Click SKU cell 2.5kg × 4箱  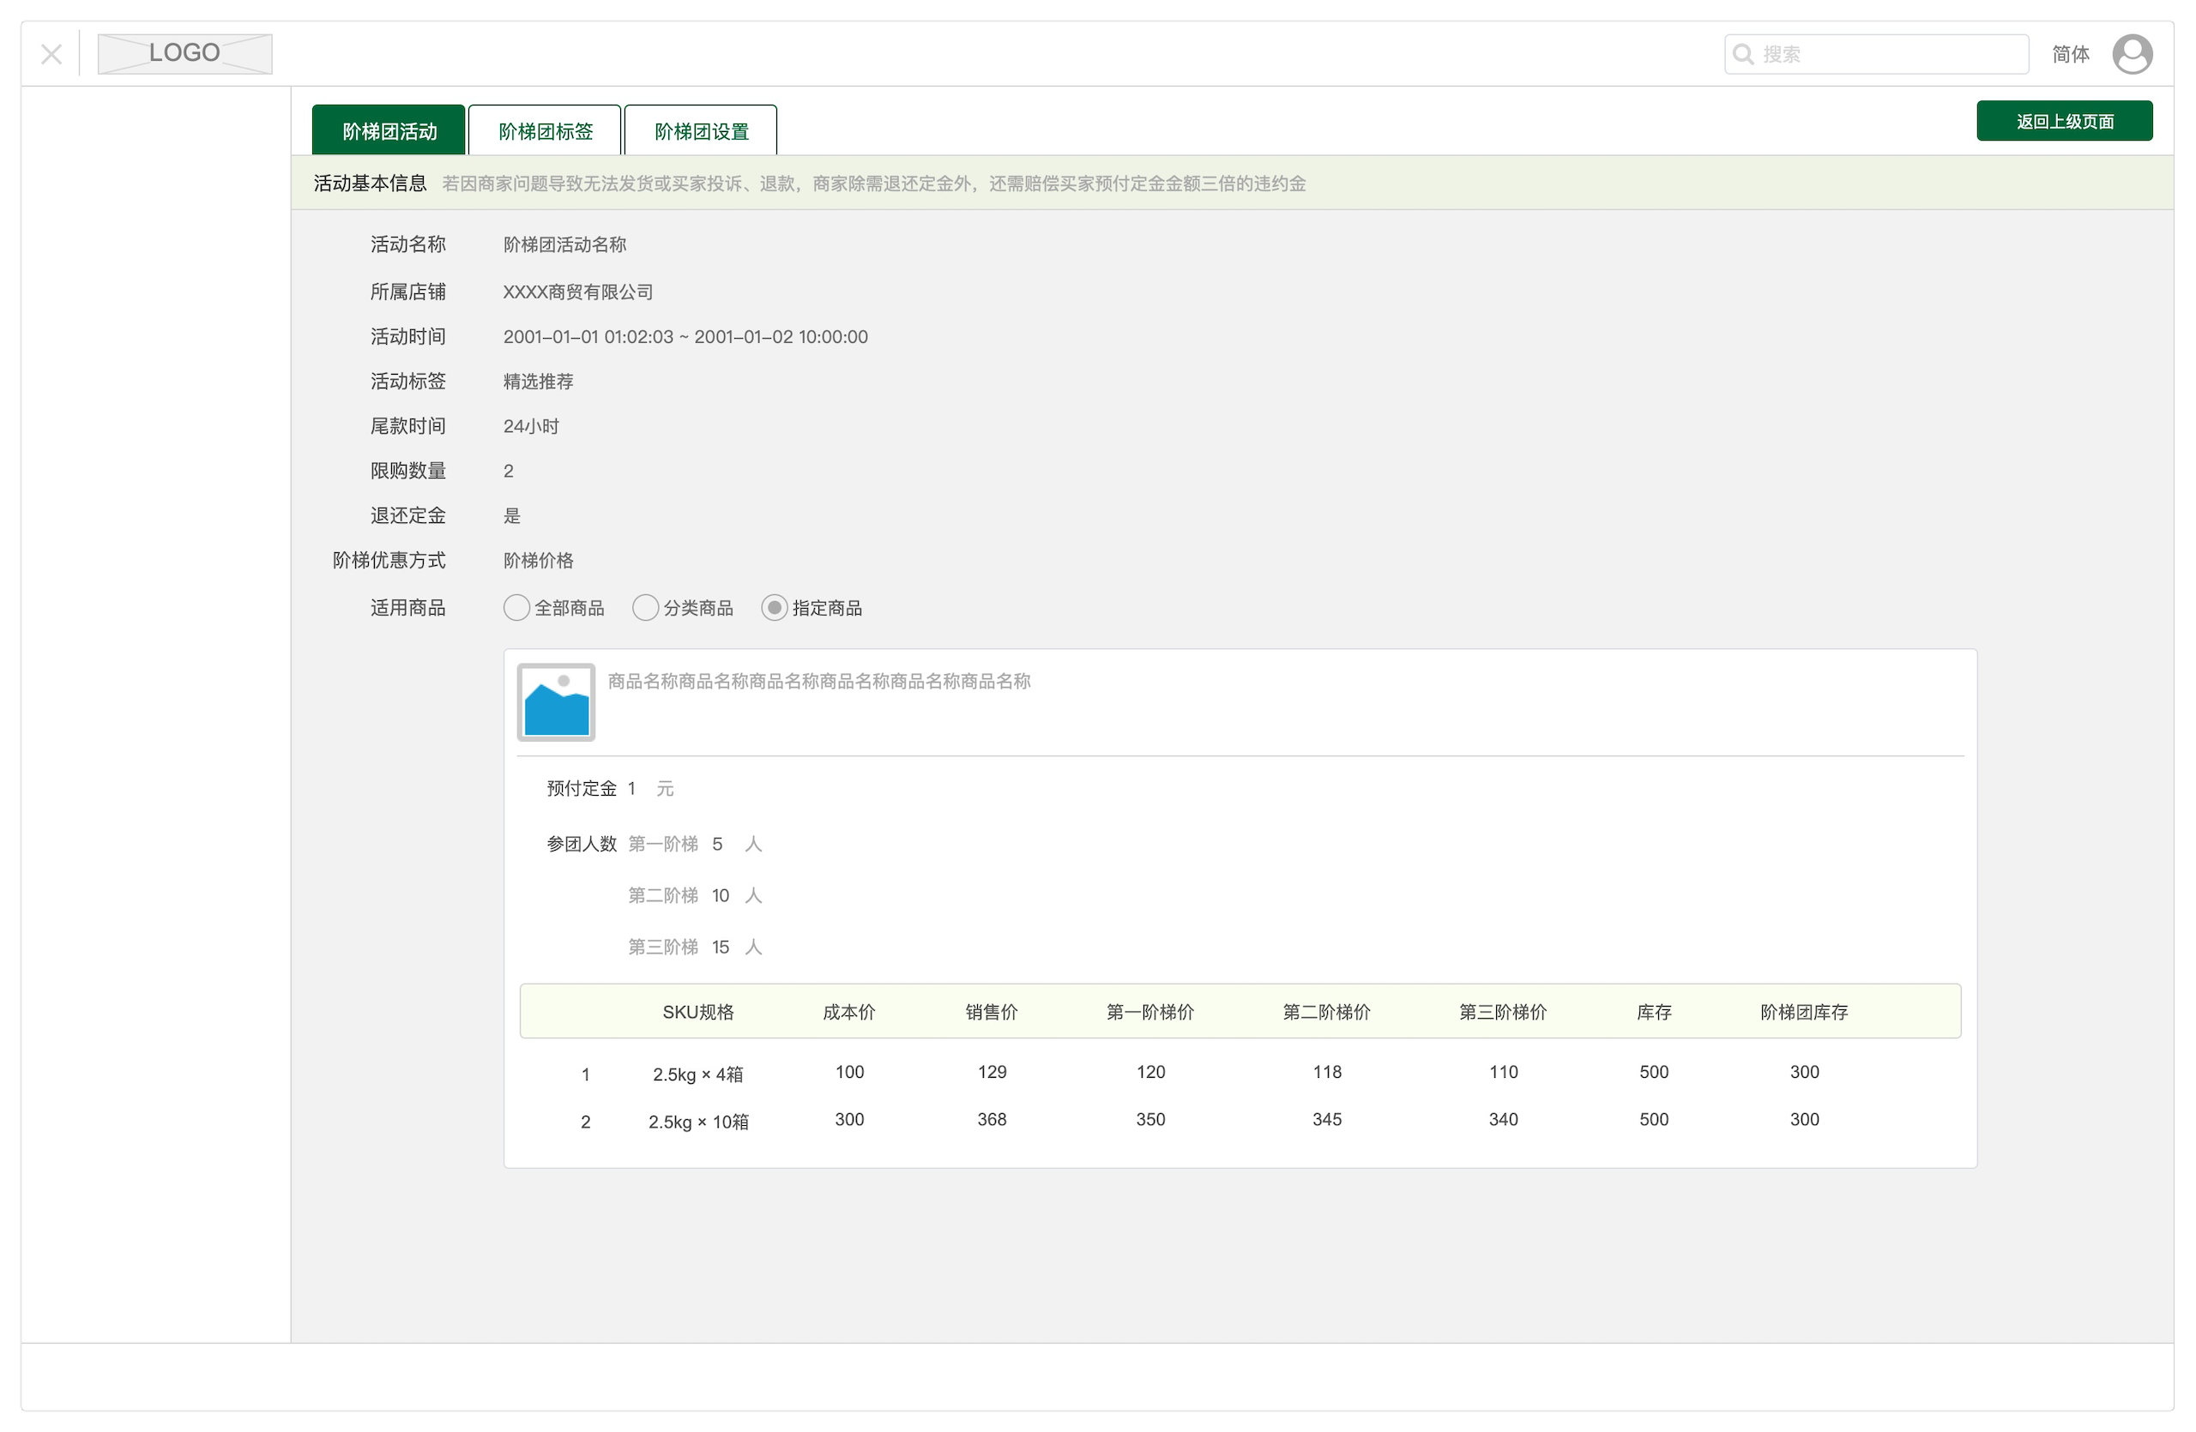697,1074
